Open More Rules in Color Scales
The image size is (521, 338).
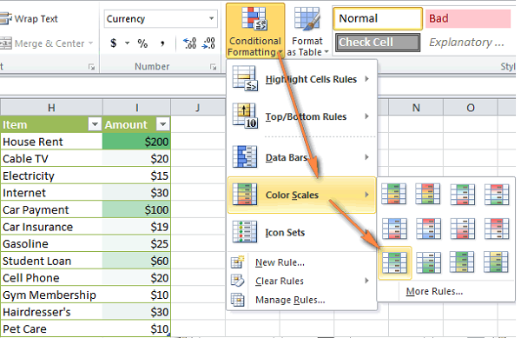[434, 291]
